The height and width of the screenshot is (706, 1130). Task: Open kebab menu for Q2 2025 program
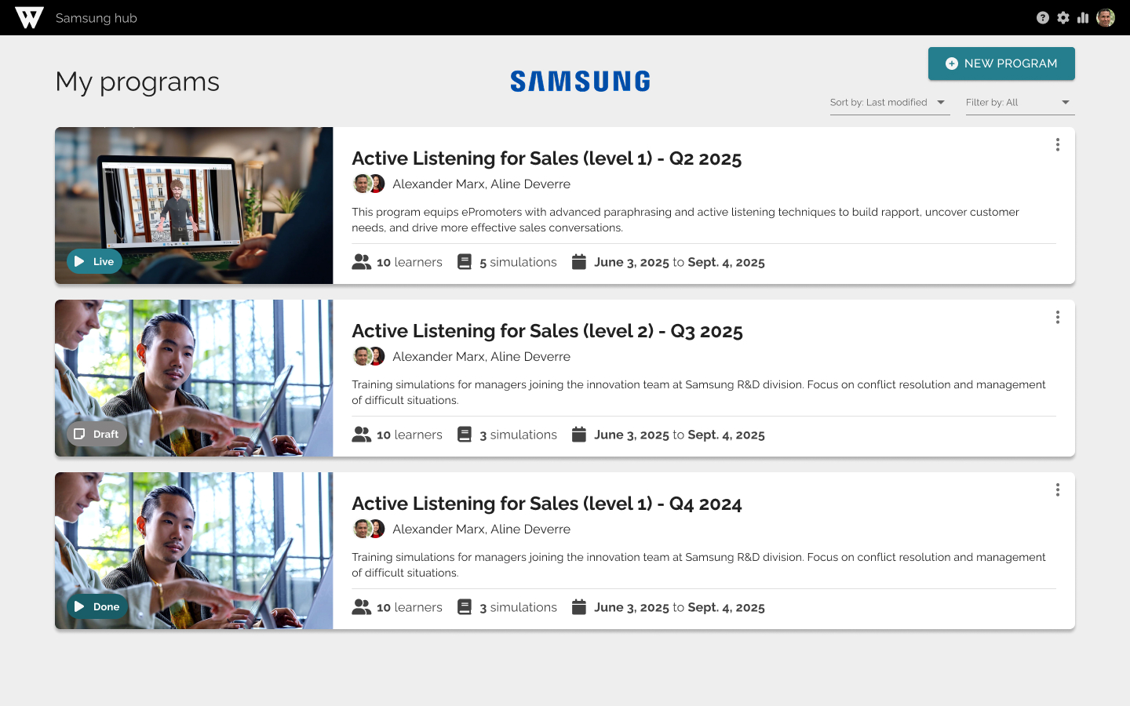(1058, 144)
